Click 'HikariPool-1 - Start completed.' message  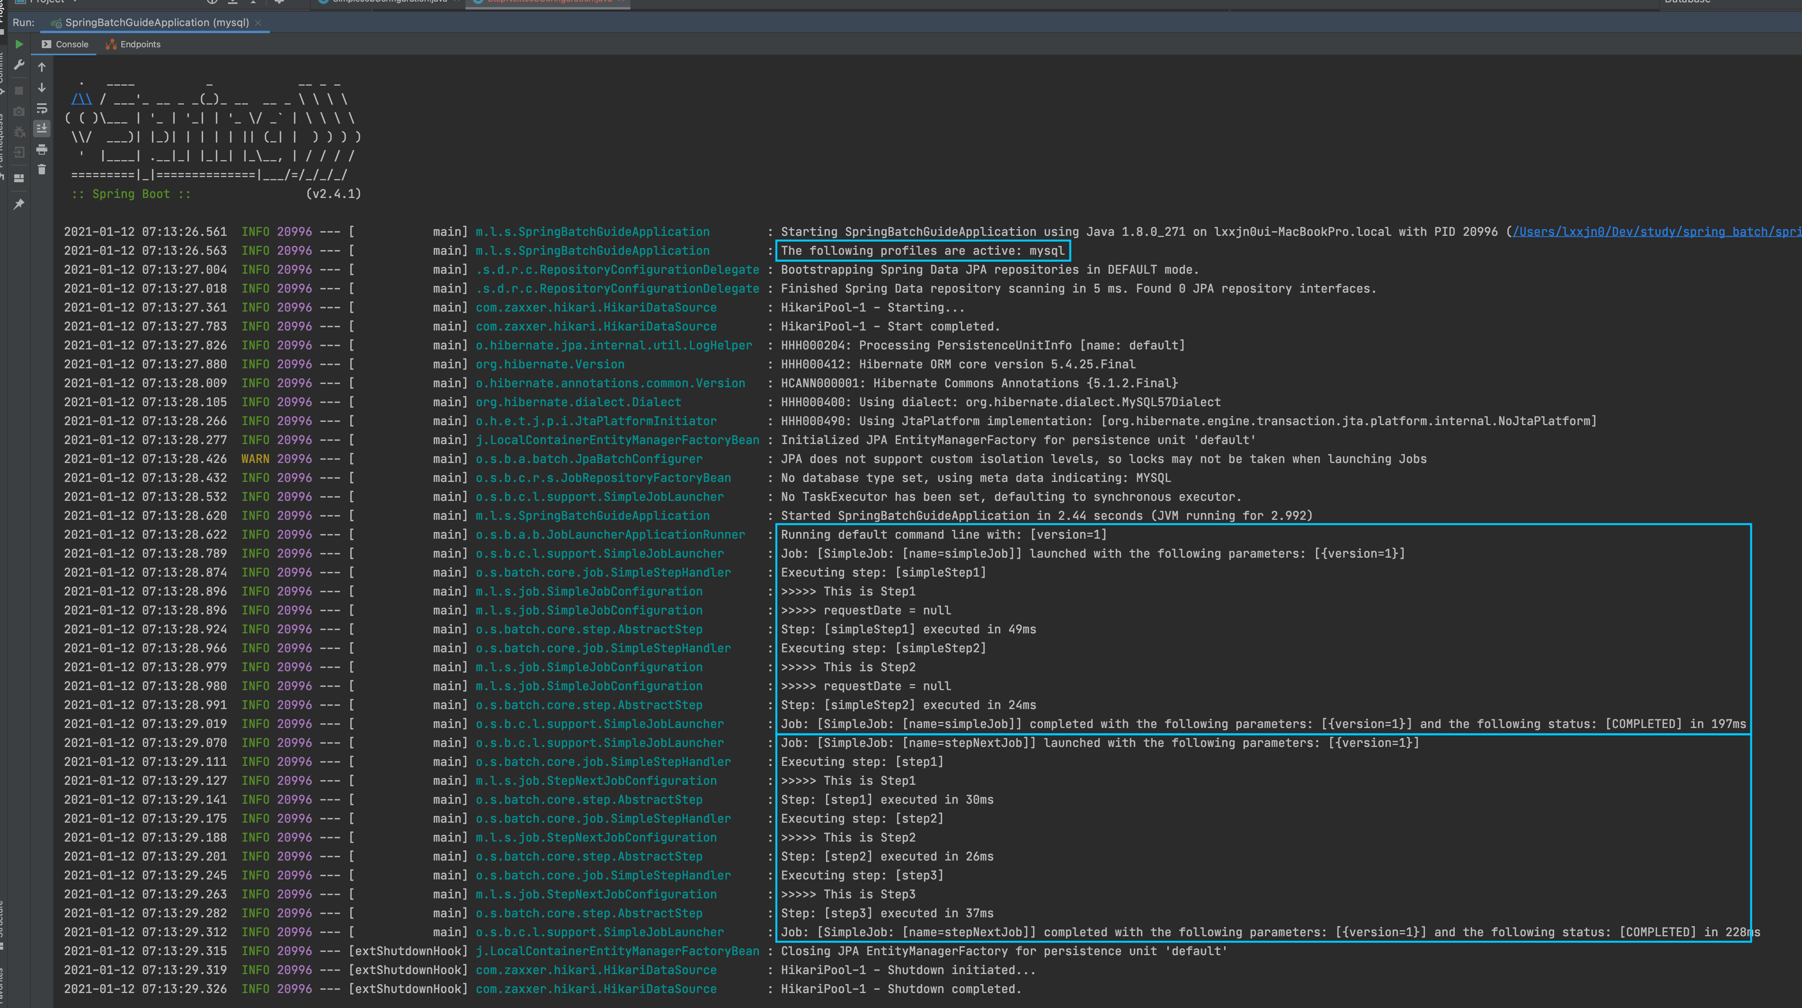tap(890, 326)
